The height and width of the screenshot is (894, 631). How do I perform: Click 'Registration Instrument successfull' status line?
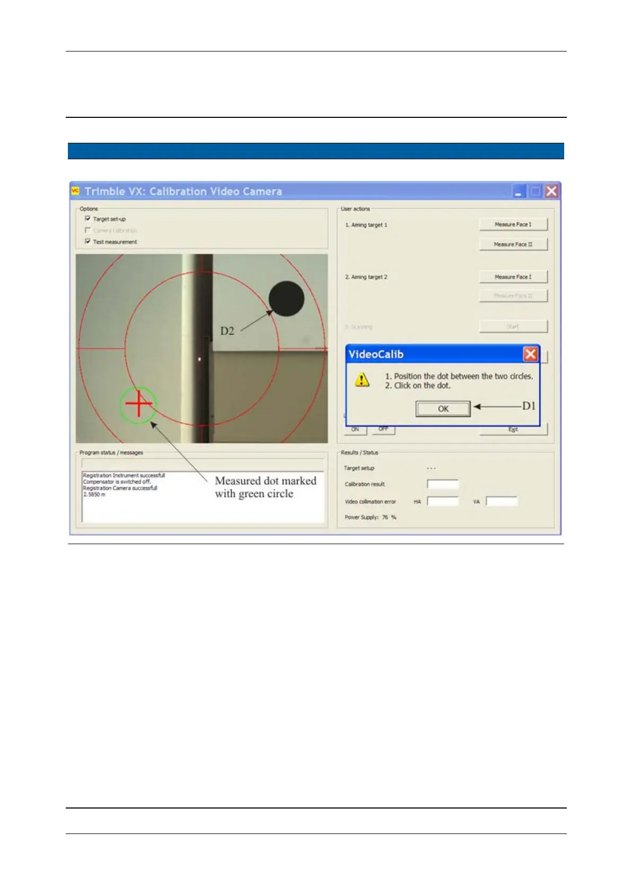pos(124,476)
